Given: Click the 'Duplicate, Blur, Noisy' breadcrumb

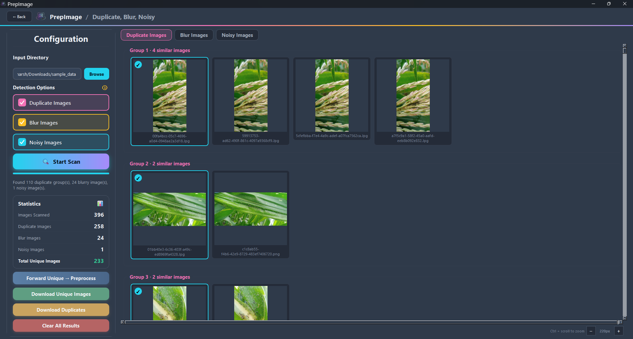Looking at the screenshot, I should point(123,17).
